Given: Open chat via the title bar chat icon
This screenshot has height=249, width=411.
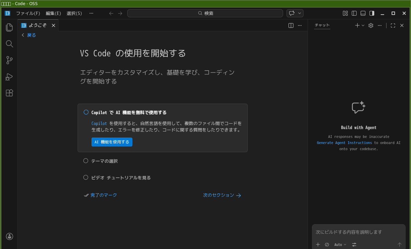Looking at the screenshot, I should point(292,13).
